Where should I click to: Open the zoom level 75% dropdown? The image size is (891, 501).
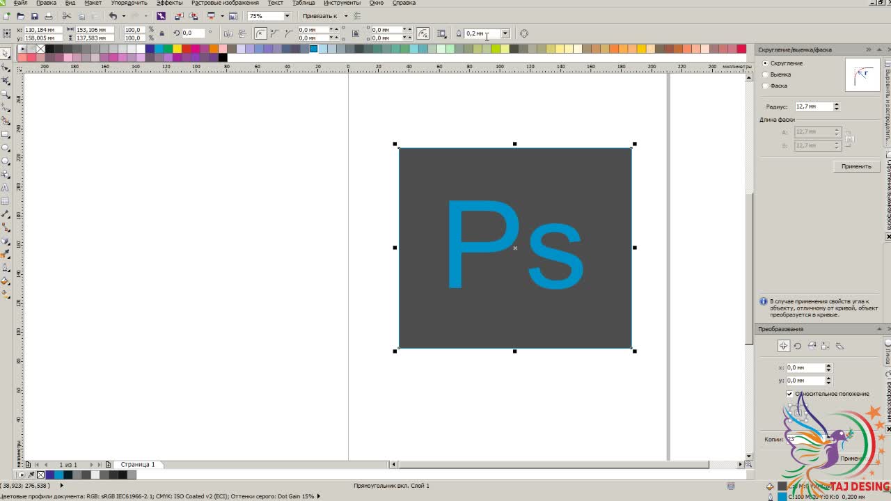click(x=287, y=15)
